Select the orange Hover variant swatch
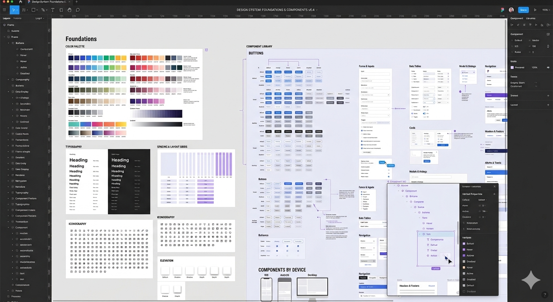 (x=464, y=267)
